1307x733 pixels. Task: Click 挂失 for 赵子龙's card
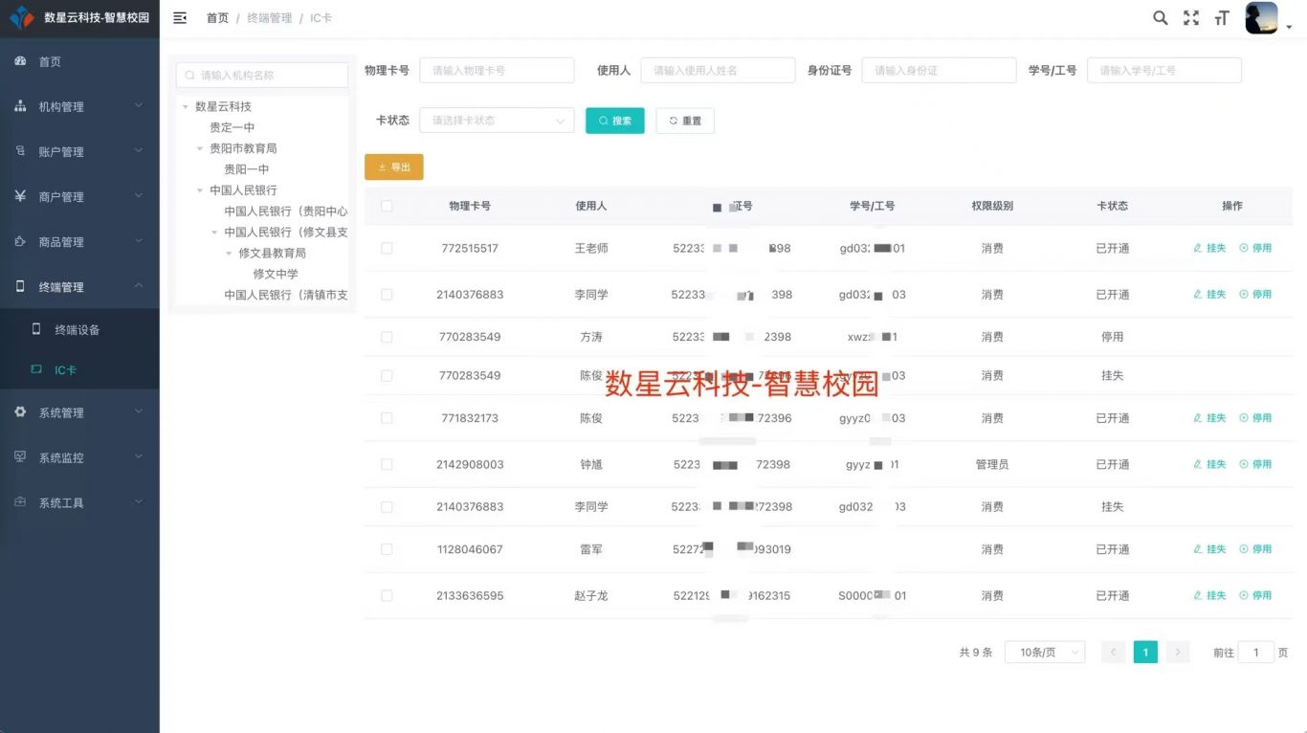pyautogui.click(x=1209, y=595)
